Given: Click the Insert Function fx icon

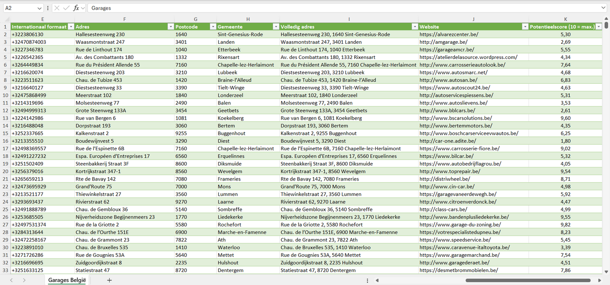Looking at the screenshot, I should (x=76, y=8).
